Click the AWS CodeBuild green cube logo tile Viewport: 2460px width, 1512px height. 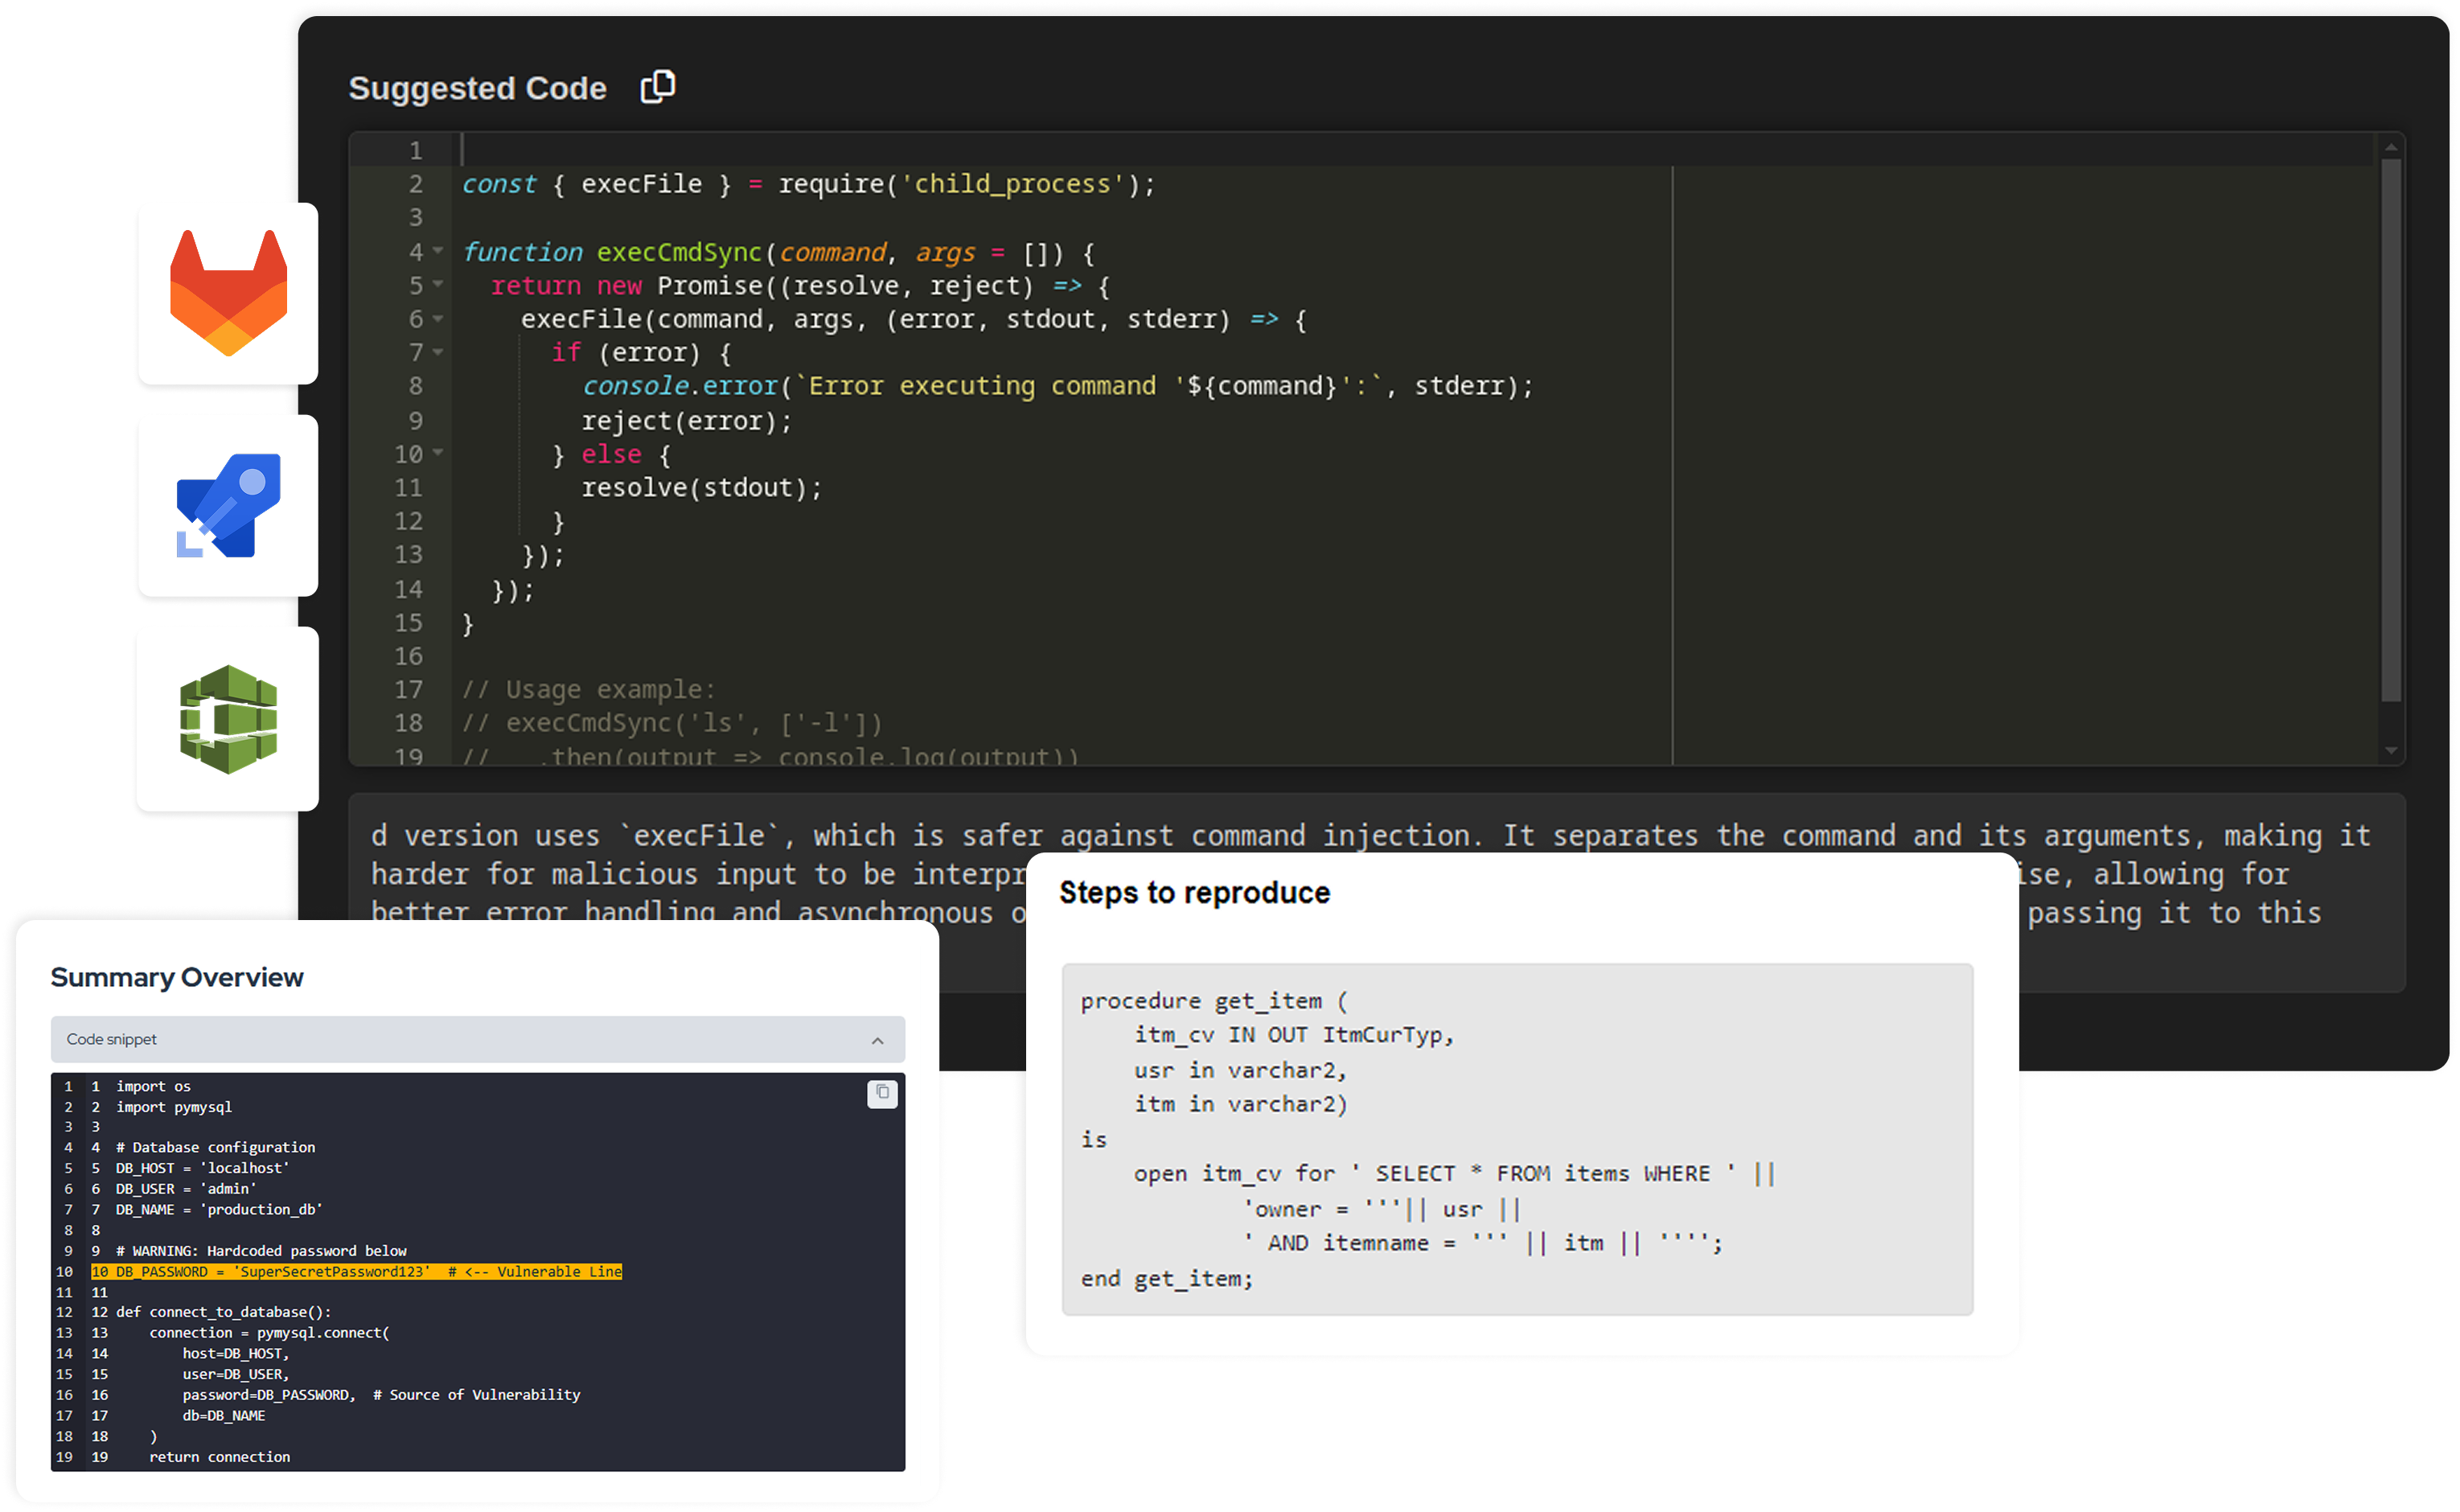point(228,718)
